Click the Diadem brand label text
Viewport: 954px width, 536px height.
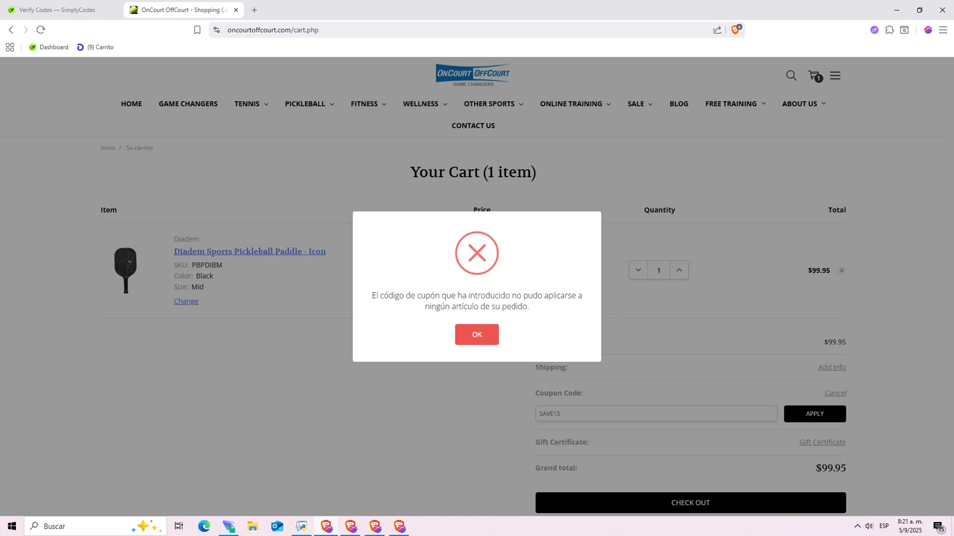click(186, 239)
